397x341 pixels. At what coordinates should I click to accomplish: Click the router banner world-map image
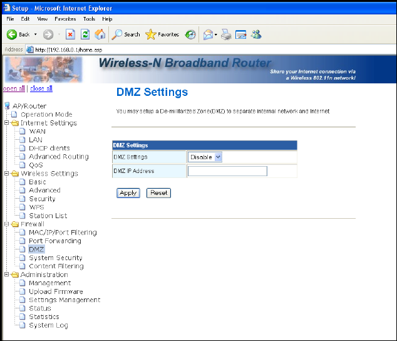pyautogui.click(x=44, y=70)
